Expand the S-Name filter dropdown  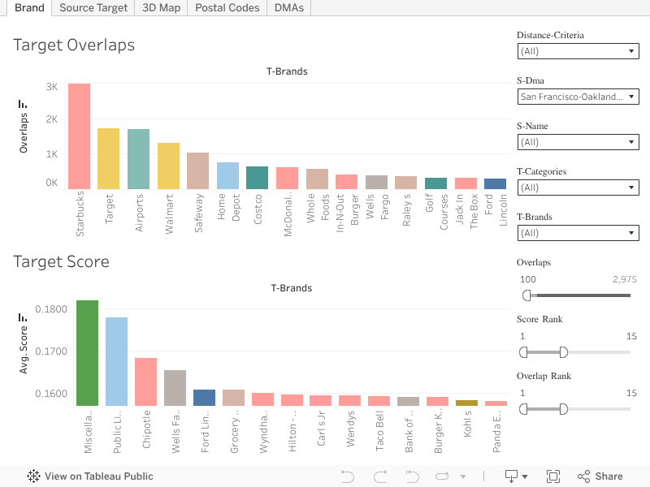[x=578, y=142]
